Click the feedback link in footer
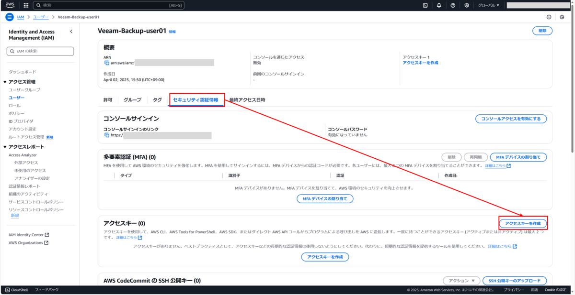 pyautogui.click(x=47, y=290)
